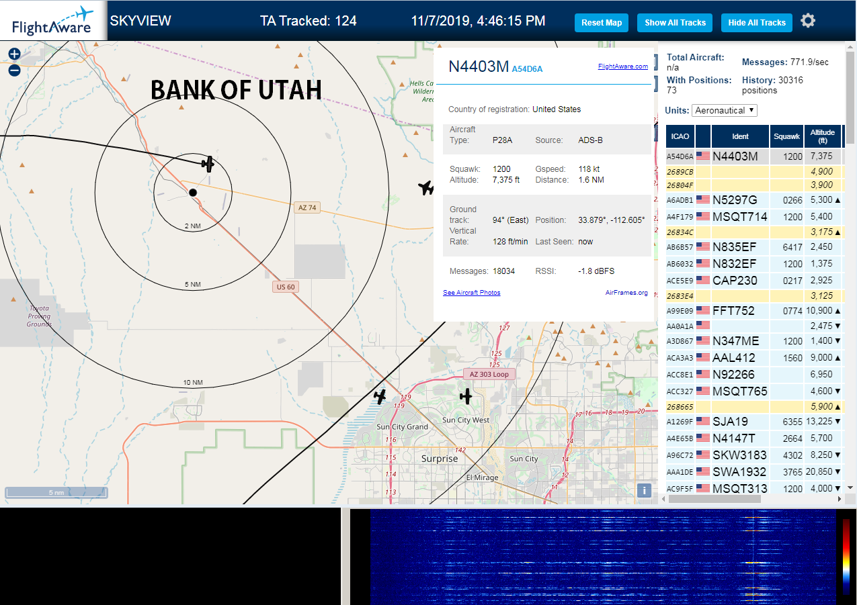
Task: Open the settings gear icon
Action: (808, 21)
